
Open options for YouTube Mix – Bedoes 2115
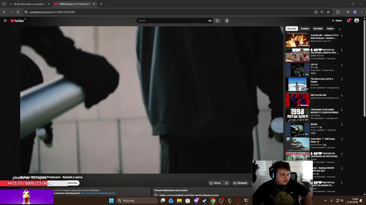342,36
